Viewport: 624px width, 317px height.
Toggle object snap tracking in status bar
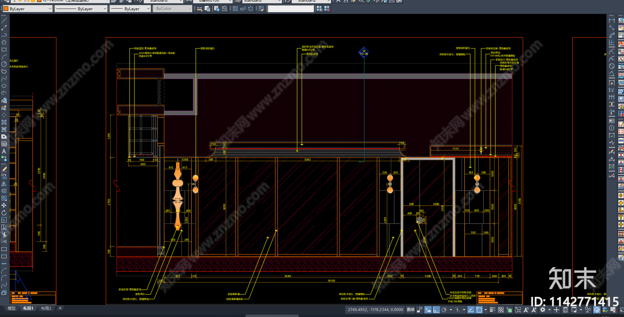pos(471,310)
